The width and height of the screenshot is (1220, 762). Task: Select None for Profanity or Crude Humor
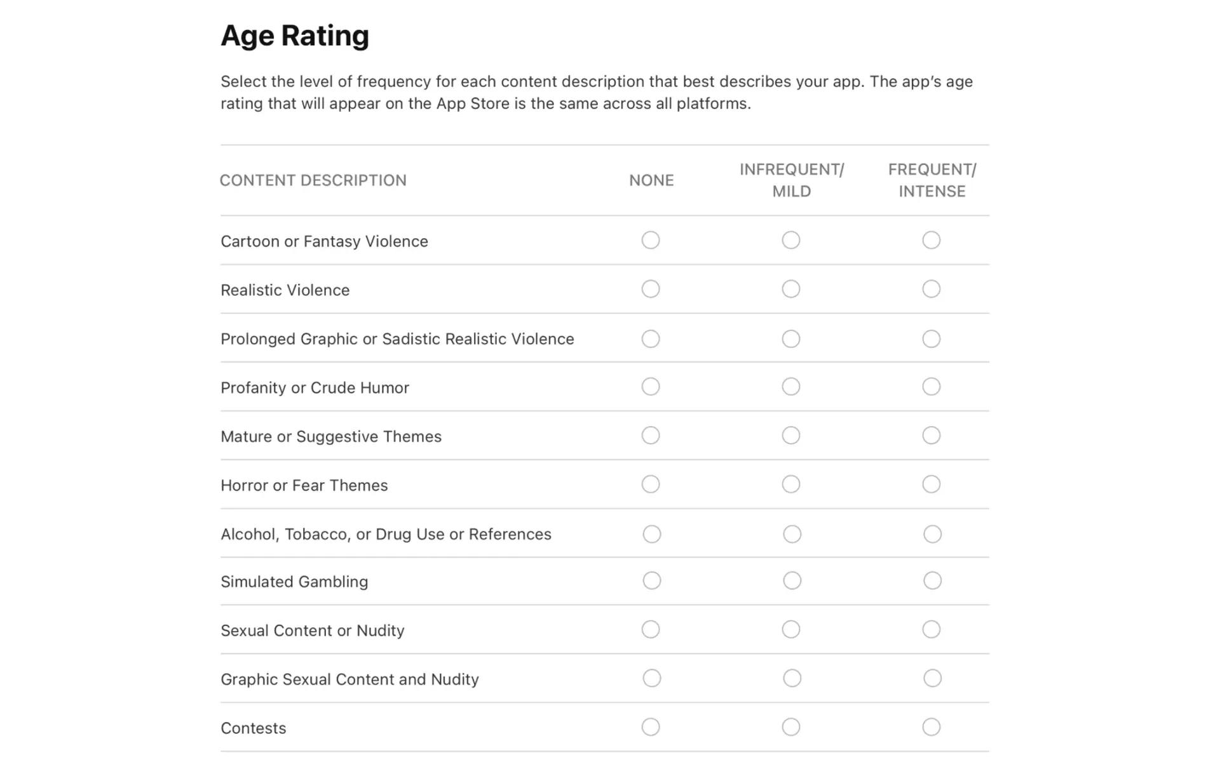(651, 386)
